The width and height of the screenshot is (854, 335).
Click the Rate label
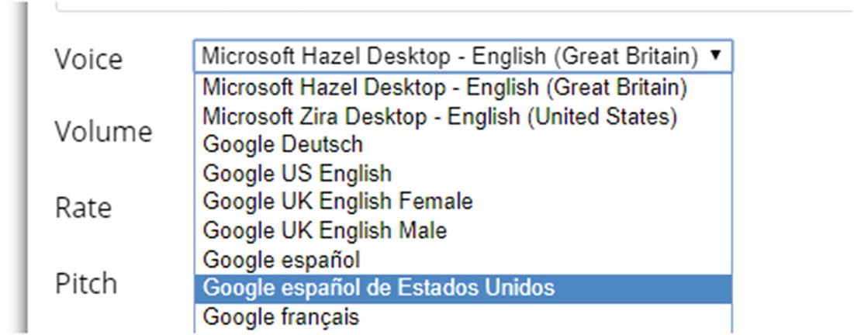pyautogui.click(x=83, y=208)
